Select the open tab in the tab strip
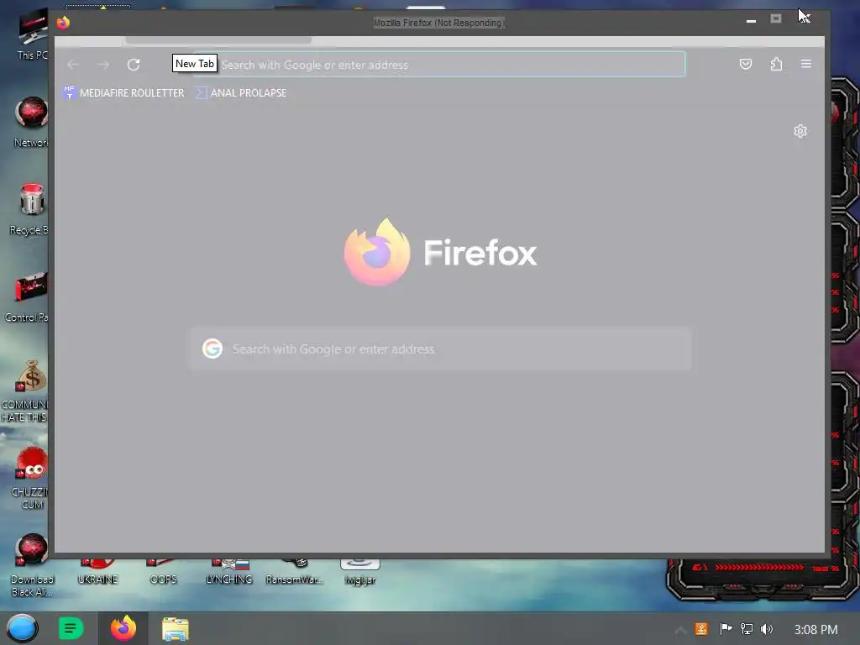The image size is (860, 645). click(x=218, y=40)
